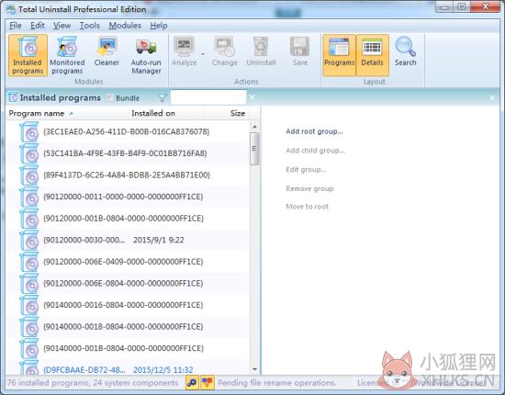This screenshot has width=505, height=395.
Task: Select the {90120000-0011-0000-0000-0000000FF1CE} entry
Action: tap(128, 197)
